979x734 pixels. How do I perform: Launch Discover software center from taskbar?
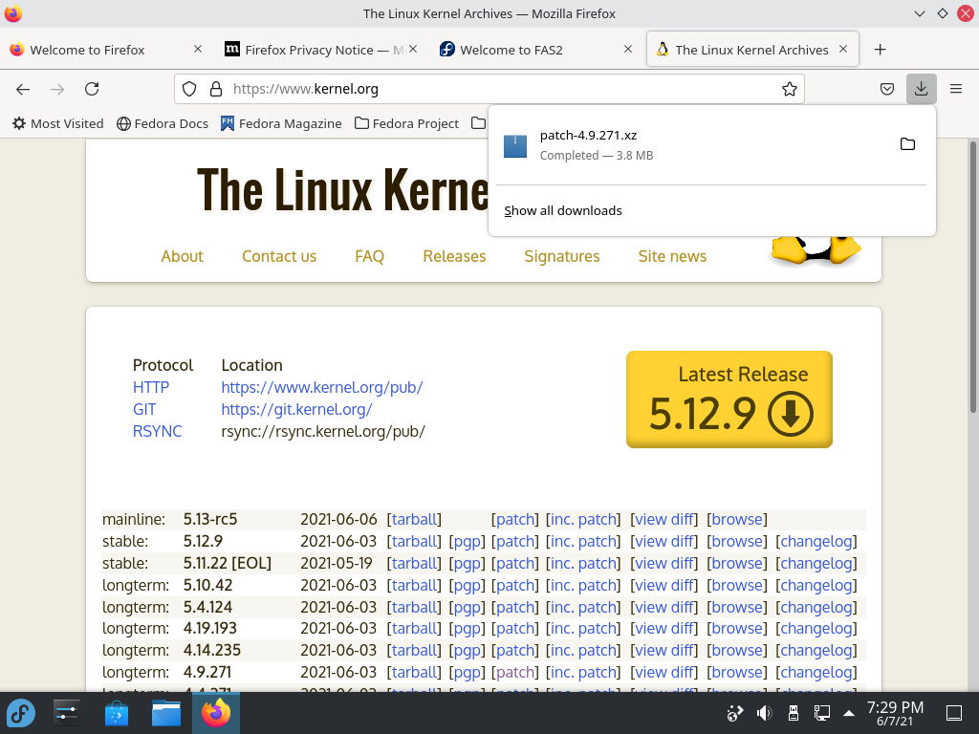116,713
